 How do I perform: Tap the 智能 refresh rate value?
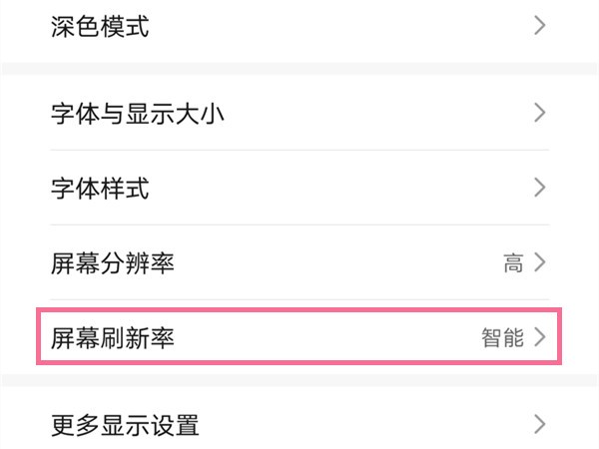[x=502, y=338]
